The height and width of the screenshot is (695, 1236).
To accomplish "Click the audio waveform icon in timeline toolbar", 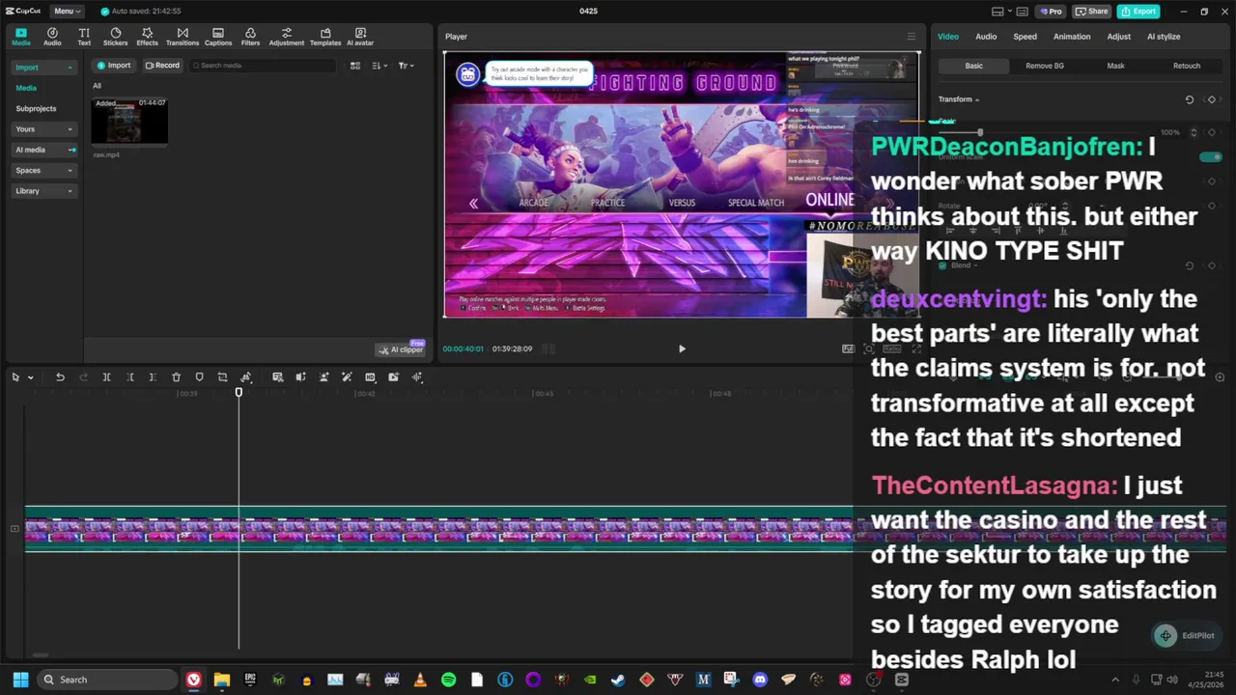I will [x=417, y=377].
